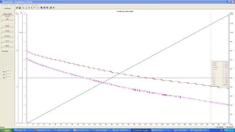Click the Výkon field in the left panel

click(x=7, y=48)
